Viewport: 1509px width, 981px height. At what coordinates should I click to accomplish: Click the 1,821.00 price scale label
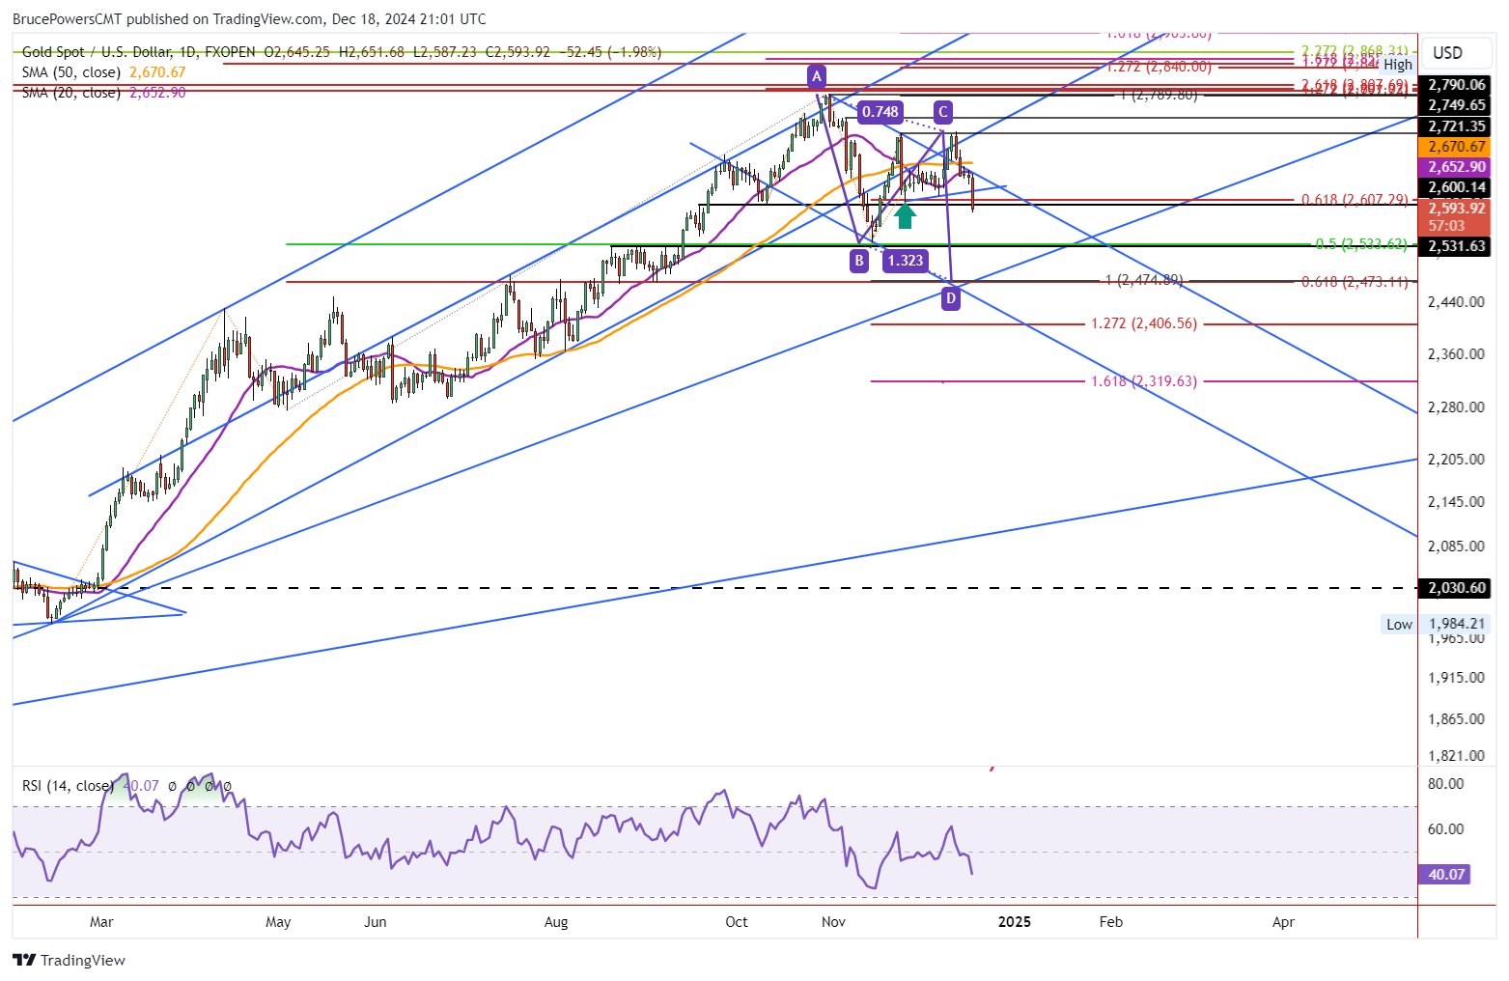coord(1456,756)
